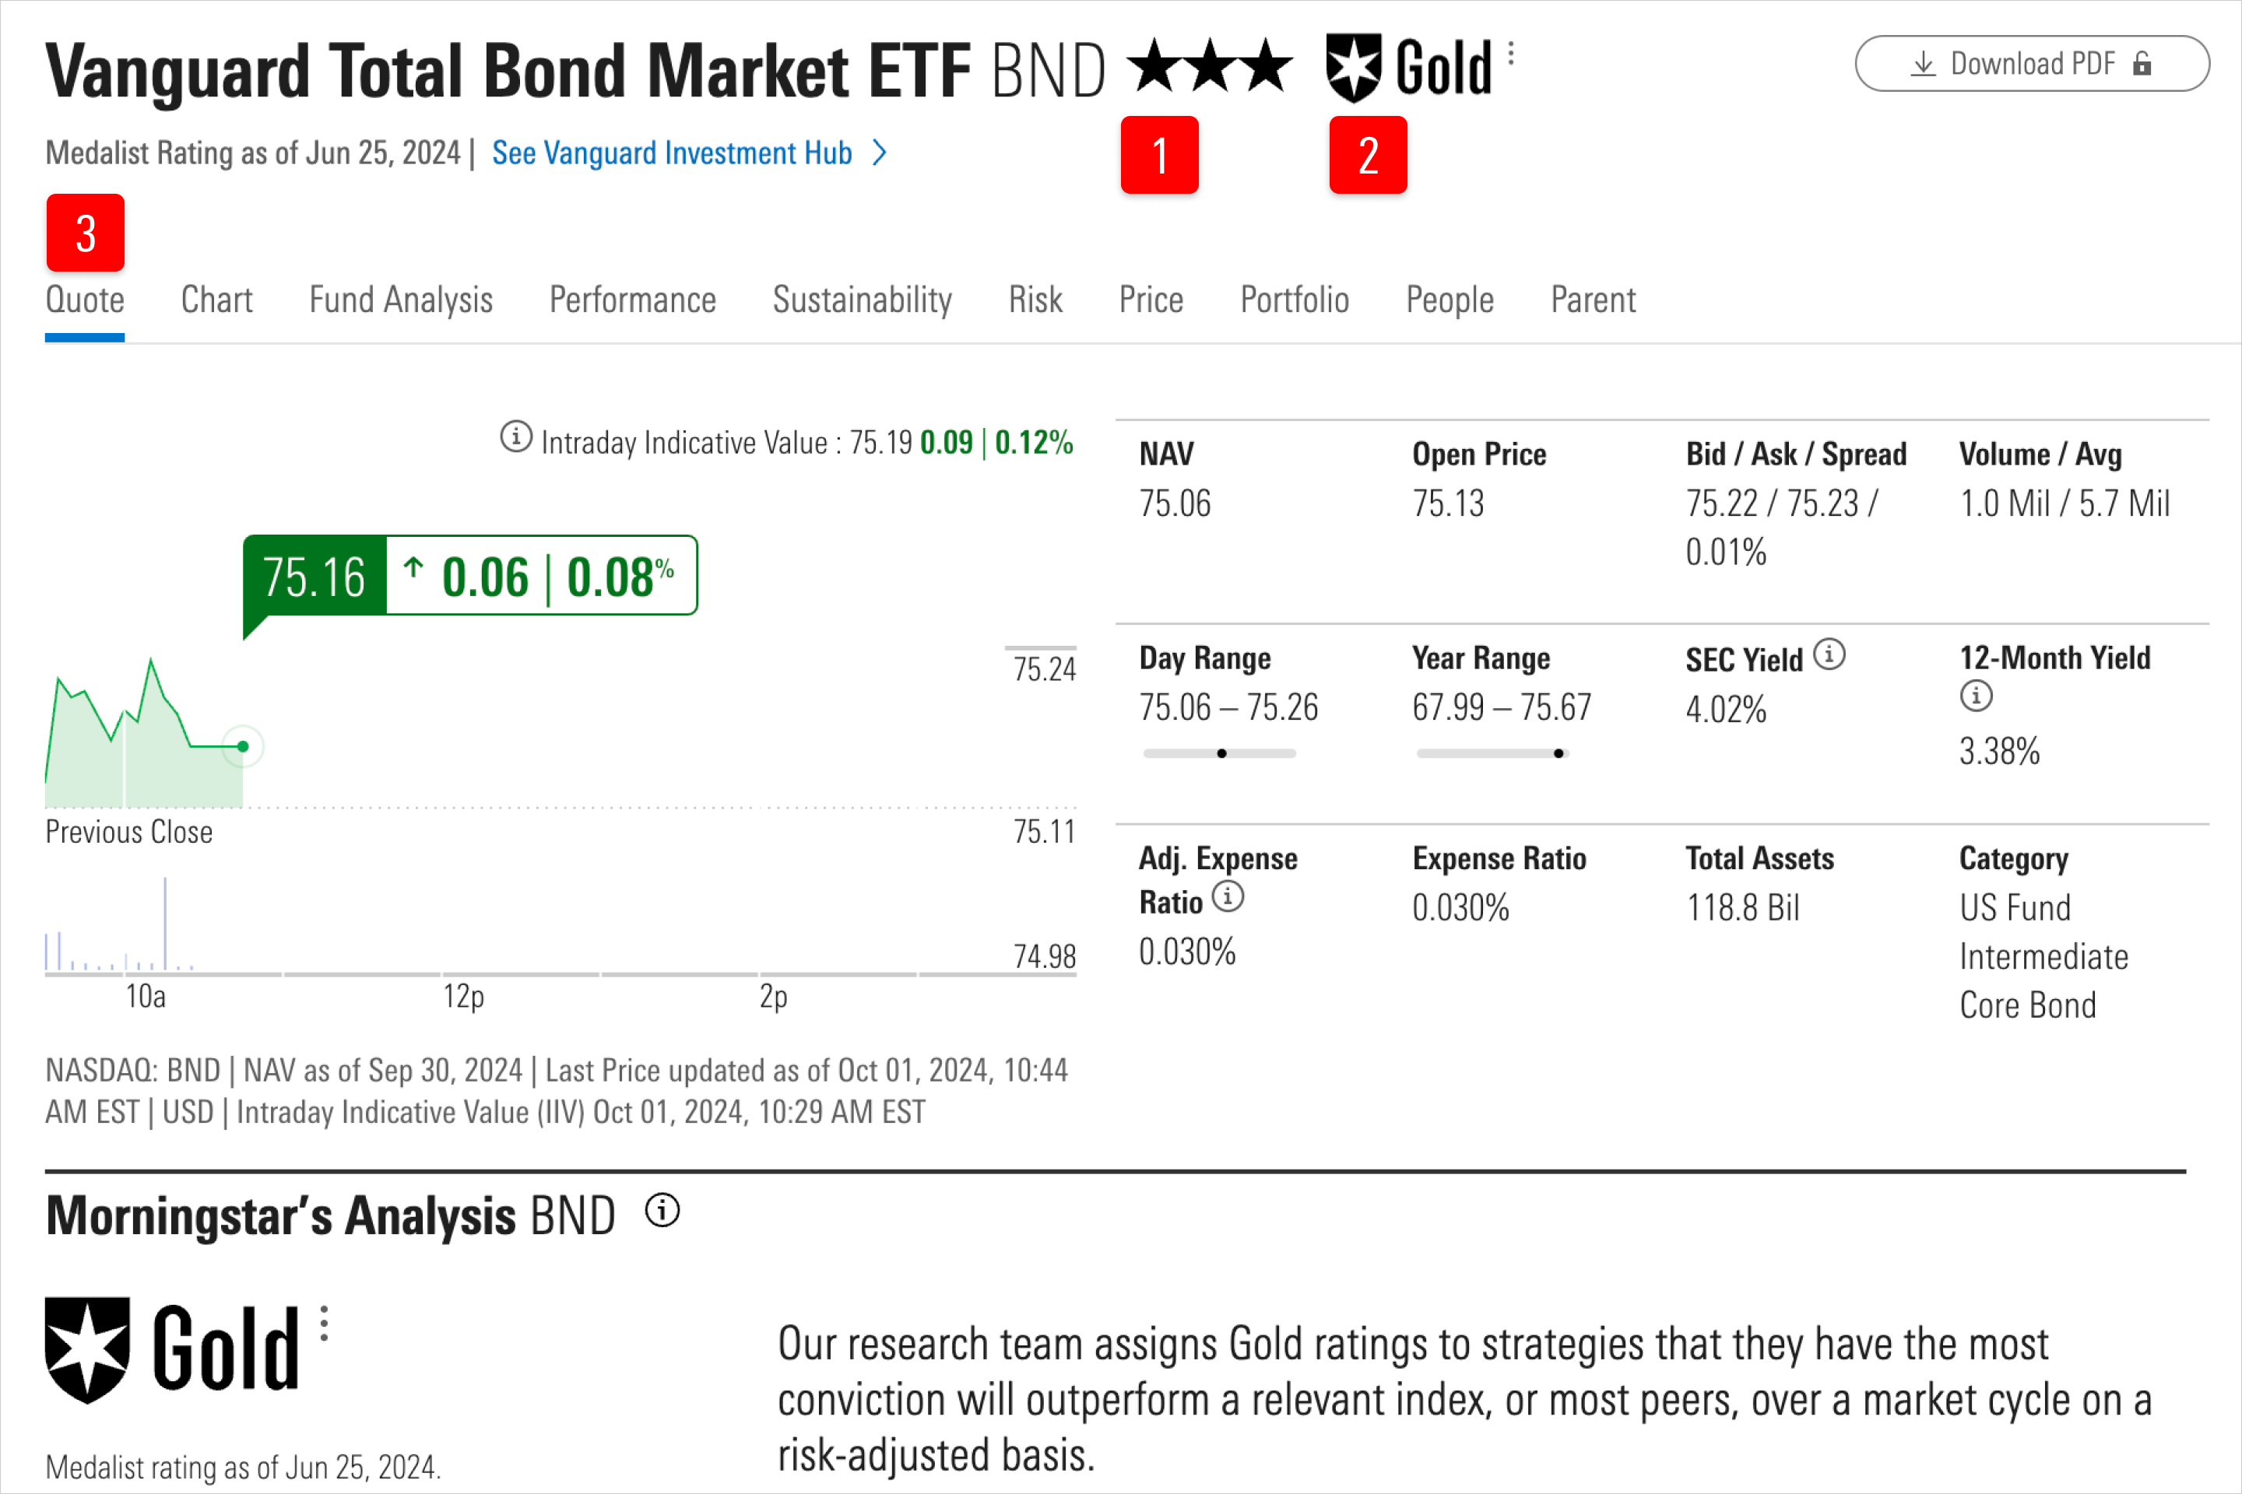Expand the Vanguard Investment Hub chevron arrow
Image resolution: width=2242 pixels, height=1494 pixels.
pos(880,153)
